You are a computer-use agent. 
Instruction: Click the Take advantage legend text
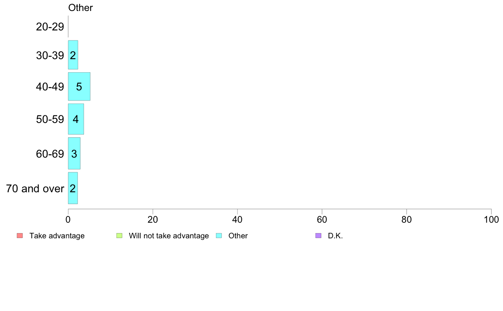point(57,236)
